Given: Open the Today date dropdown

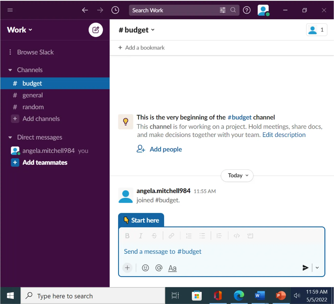Looking at the screenshot, I should coord(236,176).
